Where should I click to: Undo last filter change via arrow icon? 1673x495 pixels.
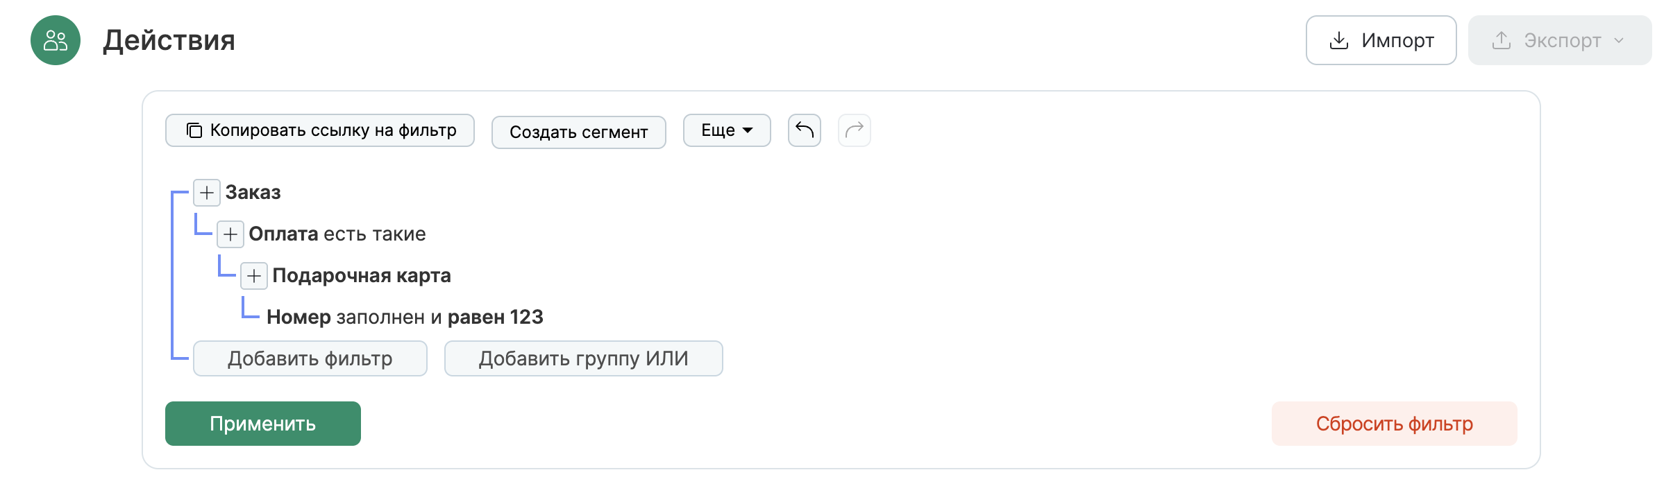pyautogui.click(x=804, y=130)
